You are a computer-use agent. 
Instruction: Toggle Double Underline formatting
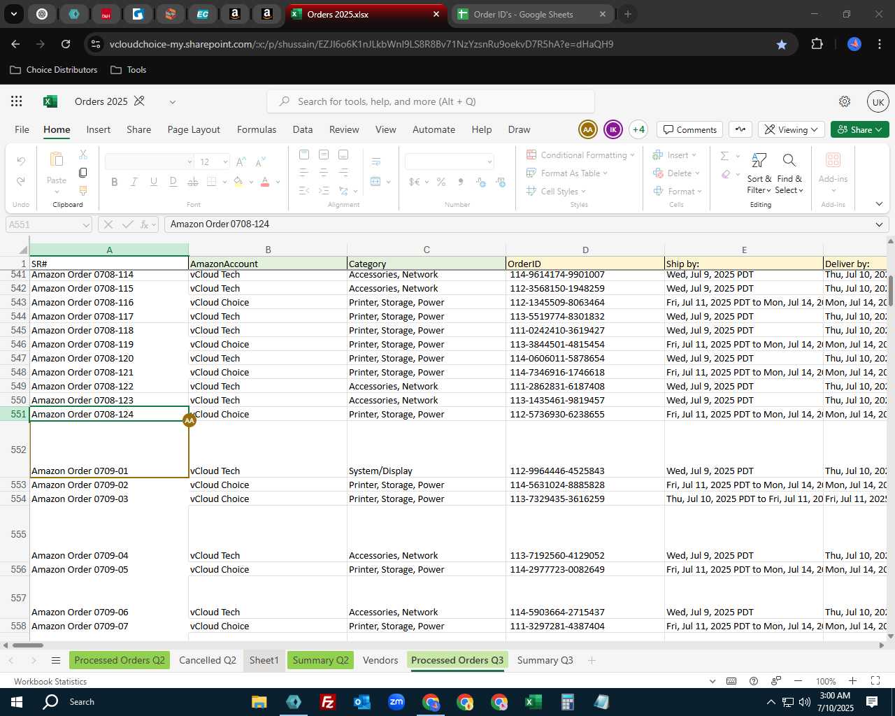point(173,182)
